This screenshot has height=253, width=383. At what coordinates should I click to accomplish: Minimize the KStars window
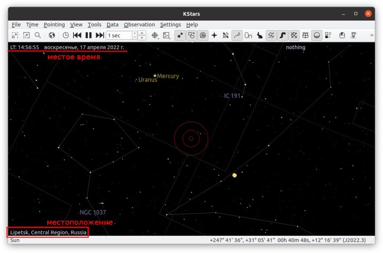(x=343, y=14)
